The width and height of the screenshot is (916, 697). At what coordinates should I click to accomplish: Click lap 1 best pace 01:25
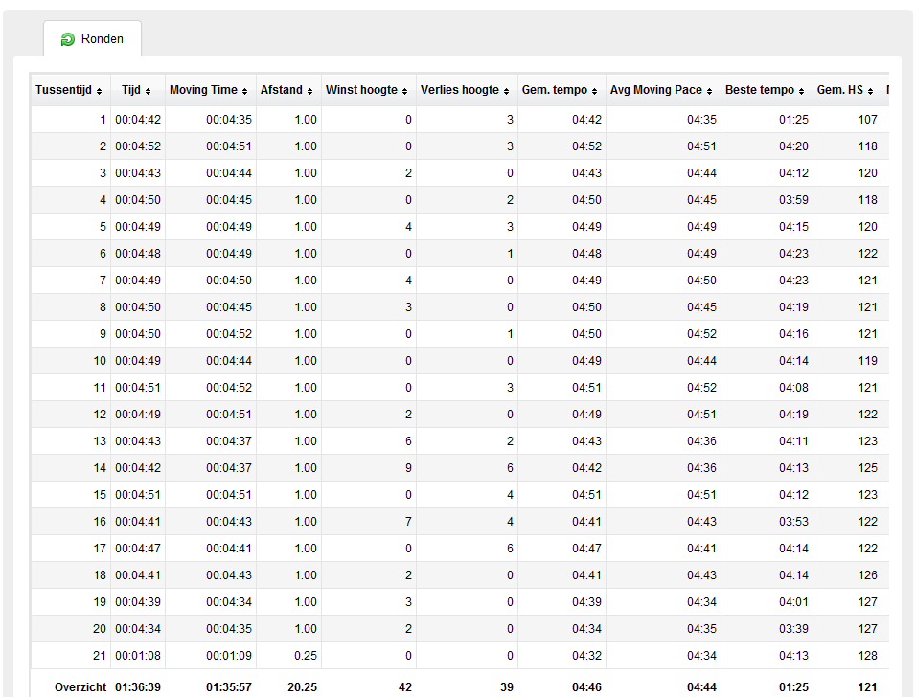pos(794,120)
